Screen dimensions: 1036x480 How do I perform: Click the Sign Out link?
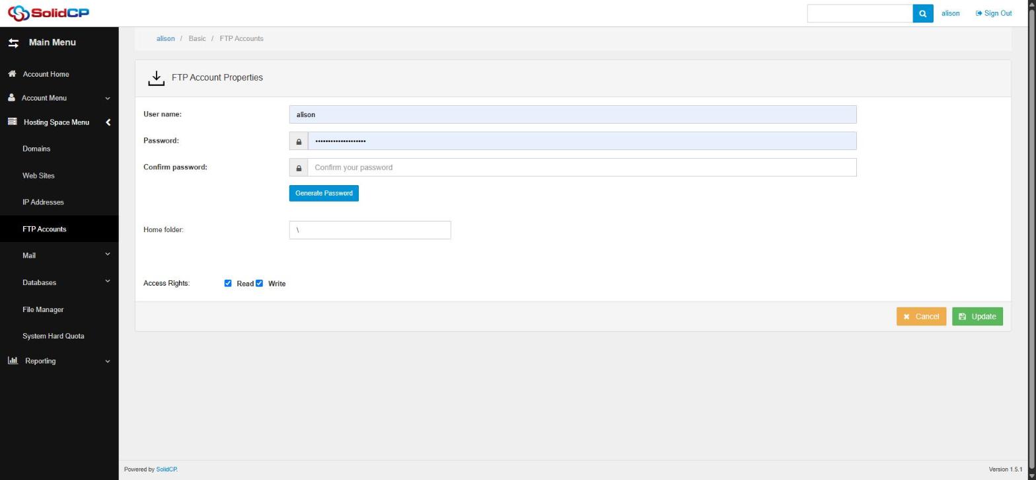[x=994, y=13]
